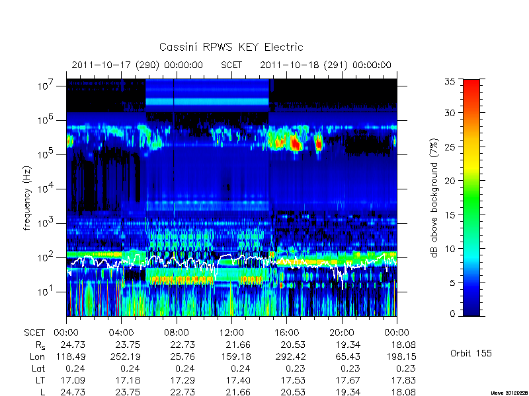
Task: Click the 'Lon' row label
Action: (37, 356)
